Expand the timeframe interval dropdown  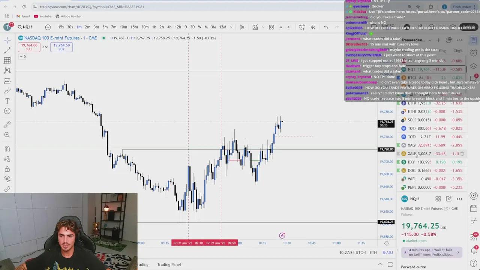(231, 27)
